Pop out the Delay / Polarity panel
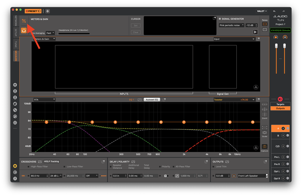 (x=206, y=162)
